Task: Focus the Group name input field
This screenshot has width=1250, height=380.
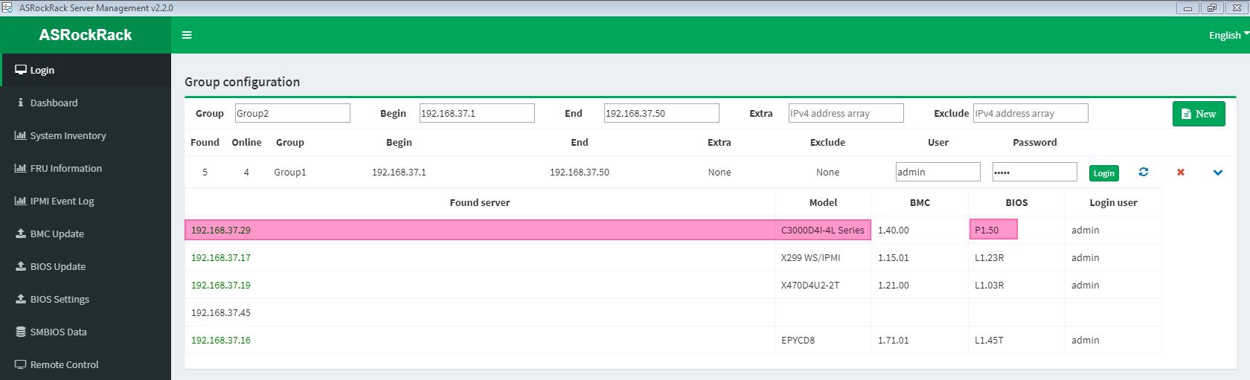Action: (292, 113)
